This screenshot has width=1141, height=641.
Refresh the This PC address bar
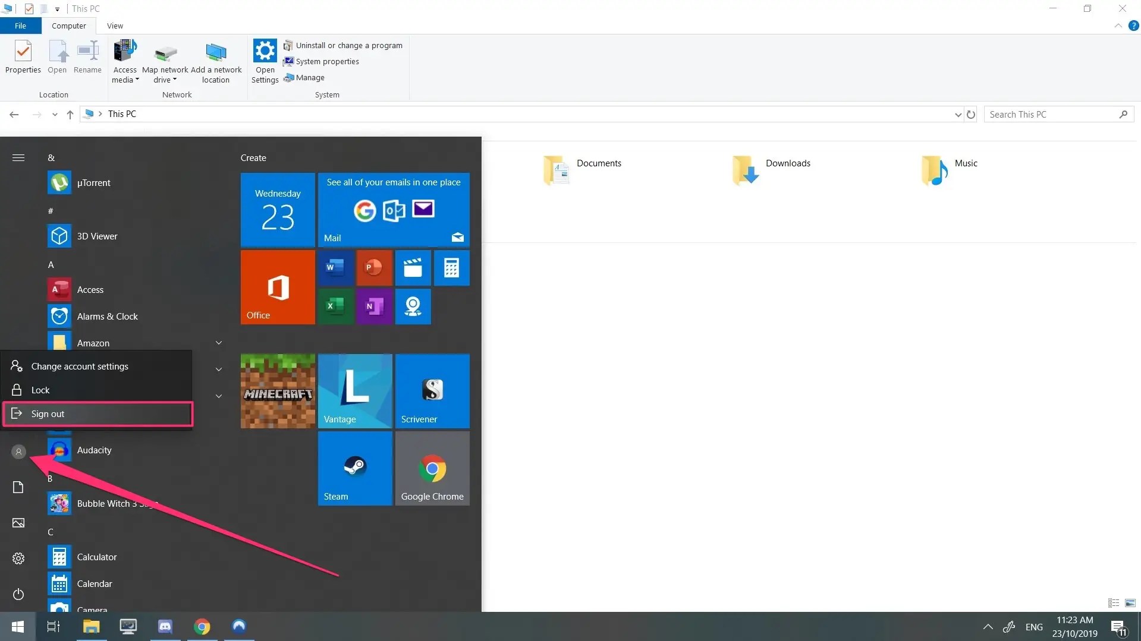(x=970, y=115)
